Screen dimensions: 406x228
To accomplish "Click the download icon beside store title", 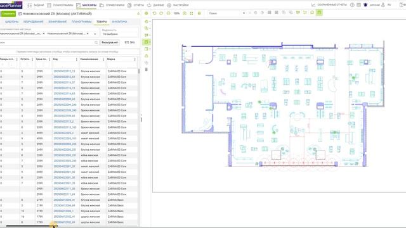I will tap(138, 14).
